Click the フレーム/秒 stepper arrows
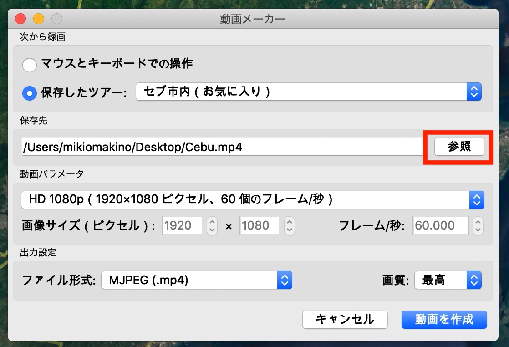This screenshot has width=509, height=347. coord(478,225)
